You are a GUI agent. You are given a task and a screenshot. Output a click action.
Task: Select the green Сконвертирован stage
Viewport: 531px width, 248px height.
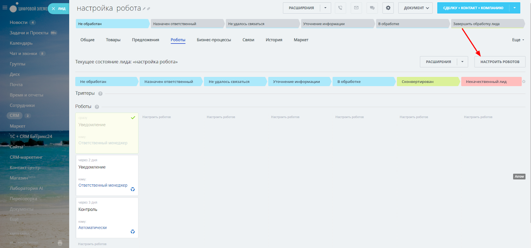coord(427,82)
